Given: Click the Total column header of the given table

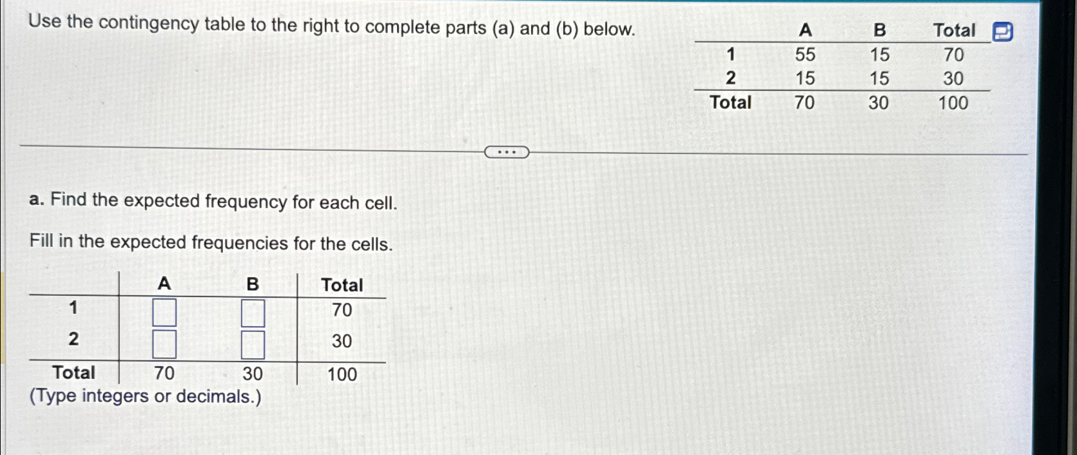Looking at the screenshot, I should (954, 30).
